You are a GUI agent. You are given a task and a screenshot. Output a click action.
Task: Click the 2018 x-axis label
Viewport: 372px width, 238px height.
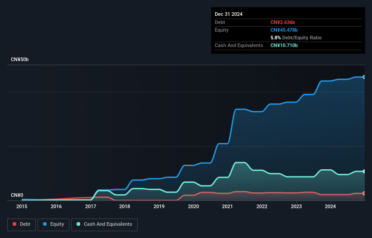pos(125,206)
